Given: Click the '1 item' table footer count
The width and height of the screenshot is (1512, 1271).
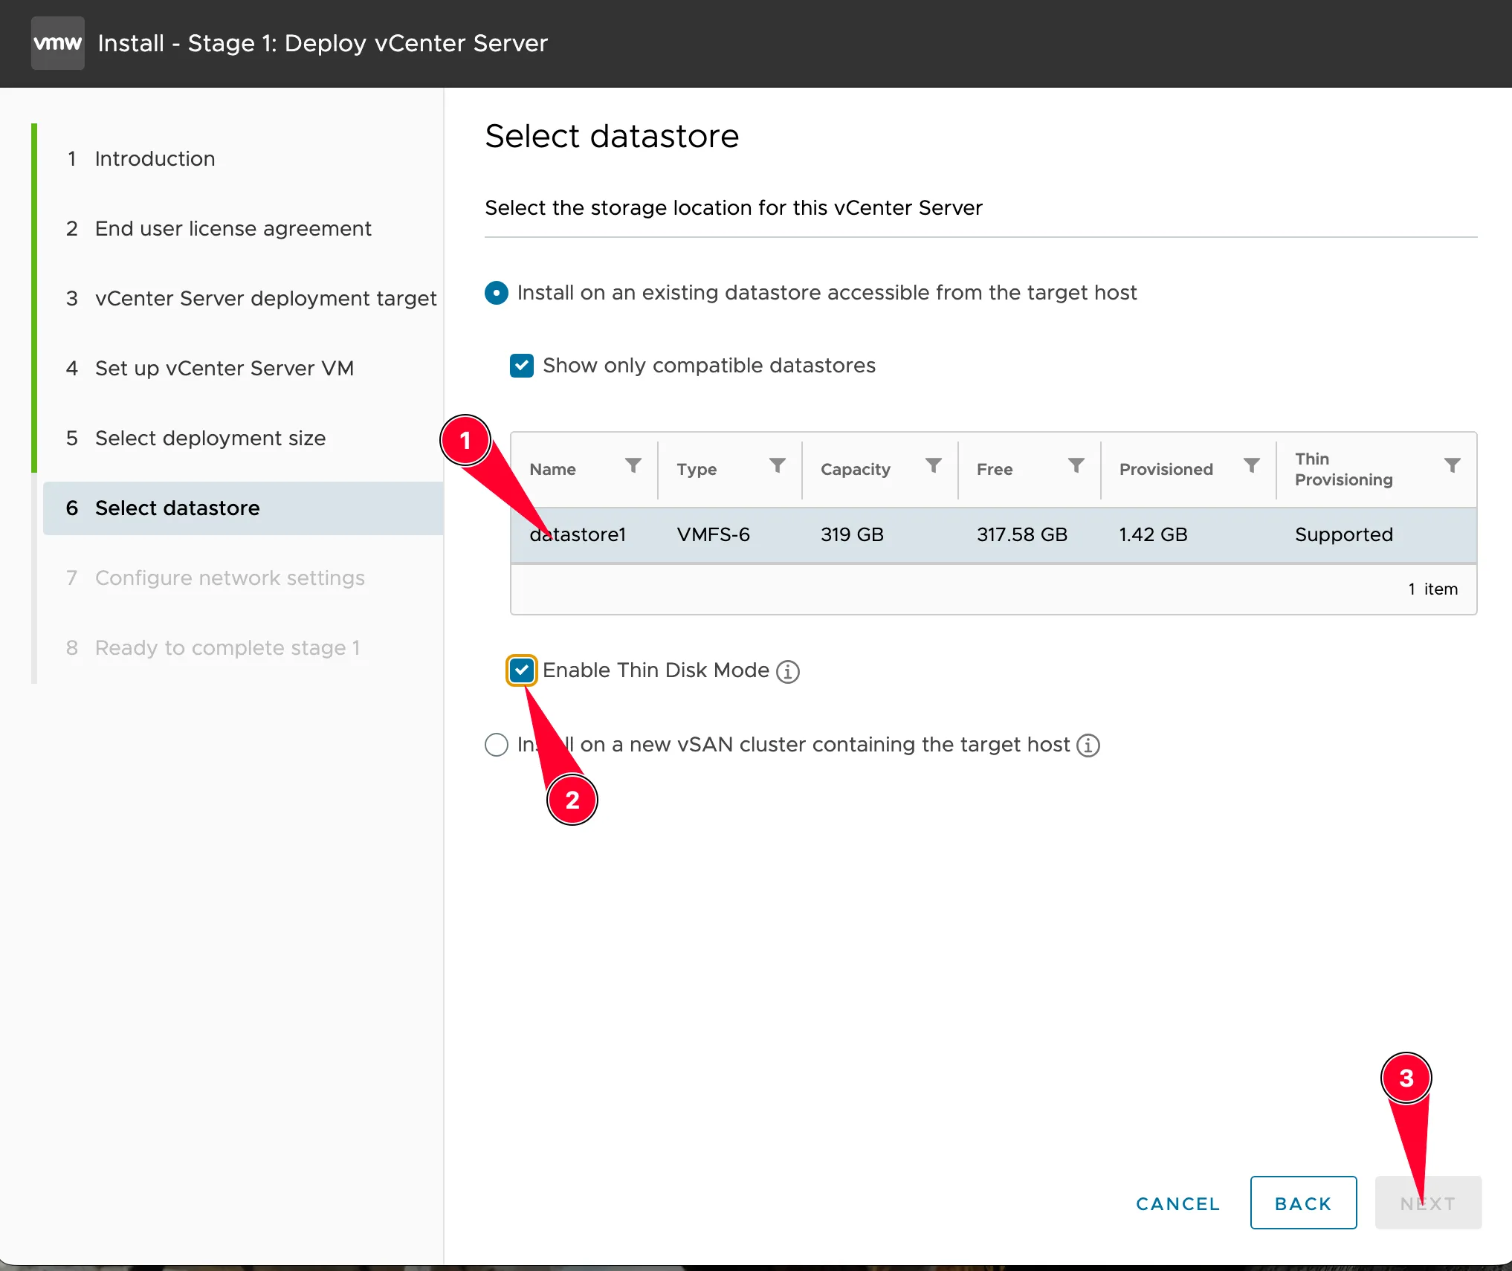Looking at the screenshot, I should pyautogui.click(x=1432, y=589).
